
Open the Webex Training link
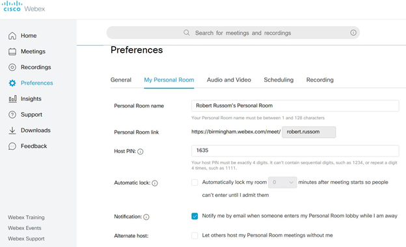tap(26, 218)
